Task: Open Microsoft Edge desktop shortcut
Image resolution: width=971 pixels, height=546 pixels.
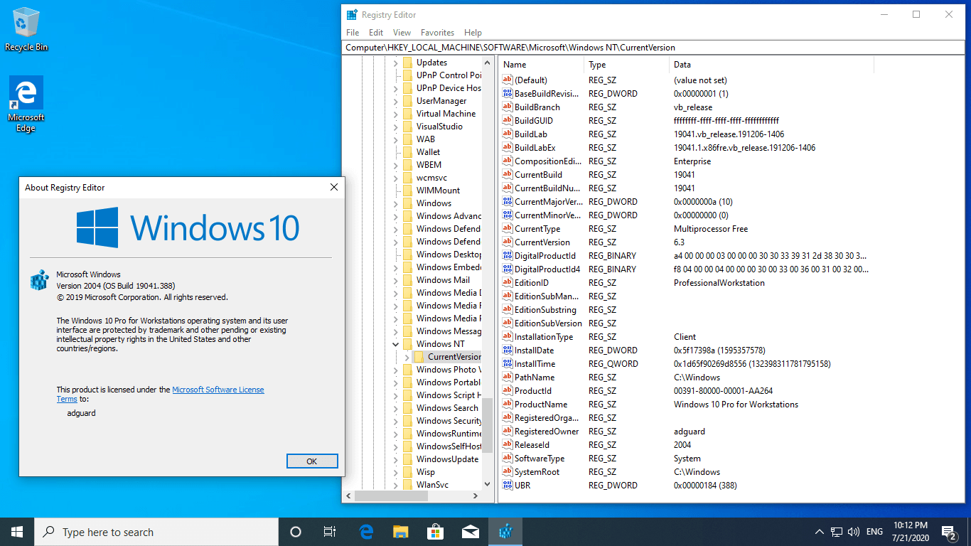Action: [26, 104]
